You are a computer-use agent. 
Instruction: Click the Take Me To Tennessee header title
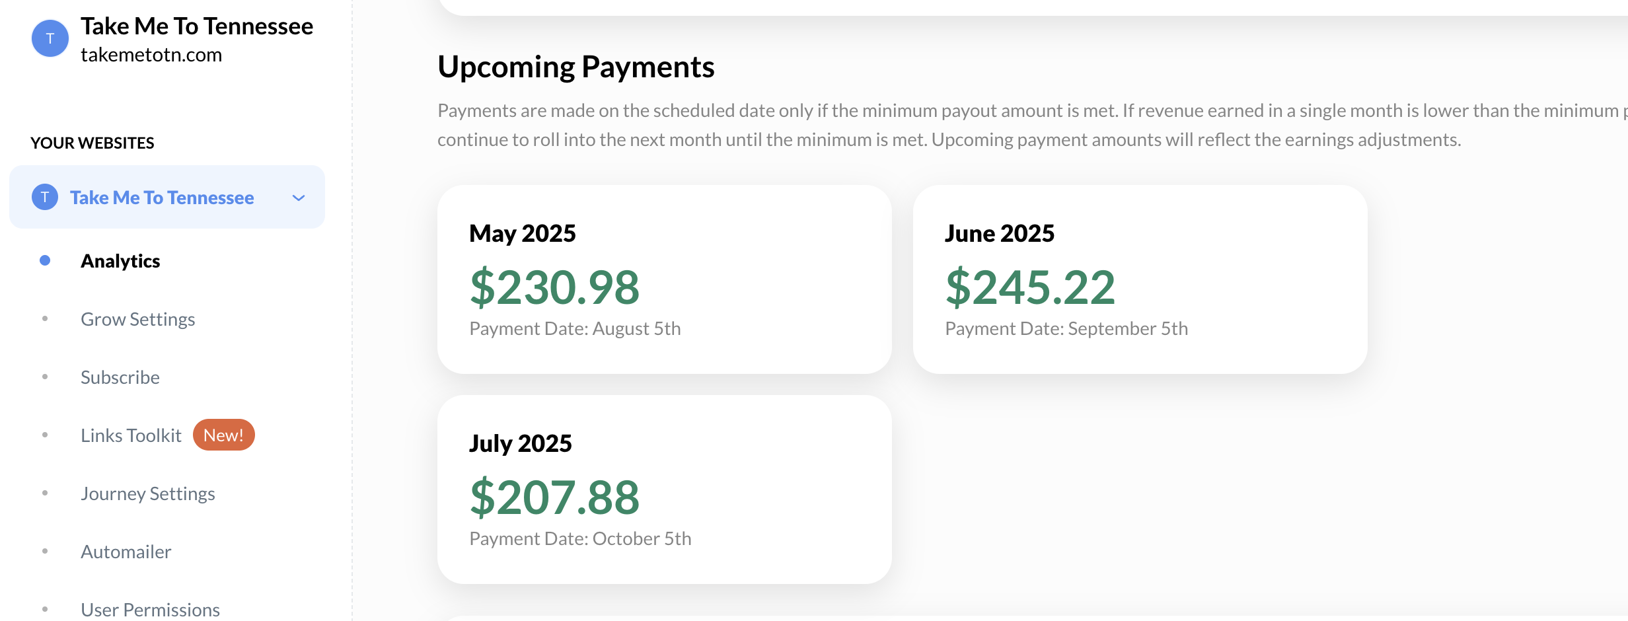coord(197,26)
